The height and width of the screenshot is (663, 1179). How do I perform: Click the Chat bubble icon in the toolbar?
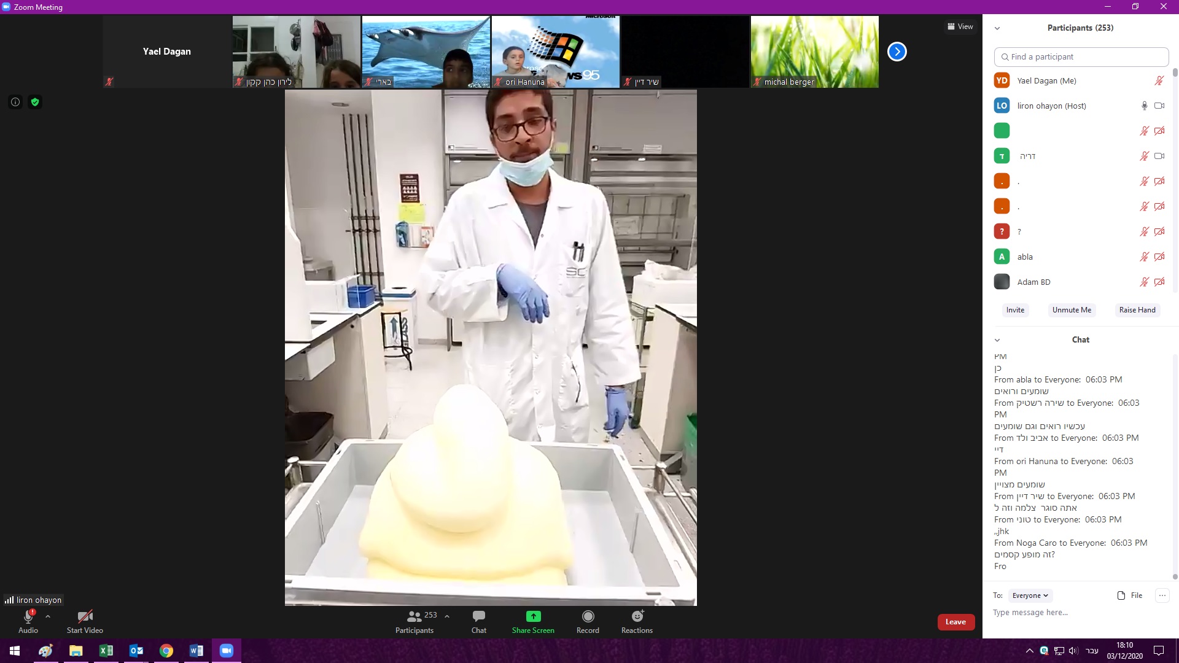tap(478, 616)
